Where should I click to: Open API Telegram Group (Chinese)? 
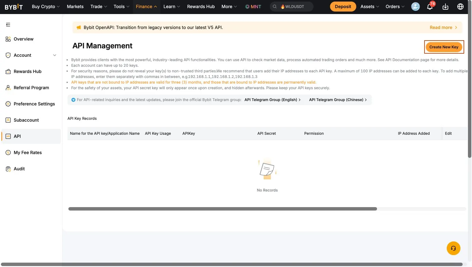pyautogui.click(x=338, y=100)
